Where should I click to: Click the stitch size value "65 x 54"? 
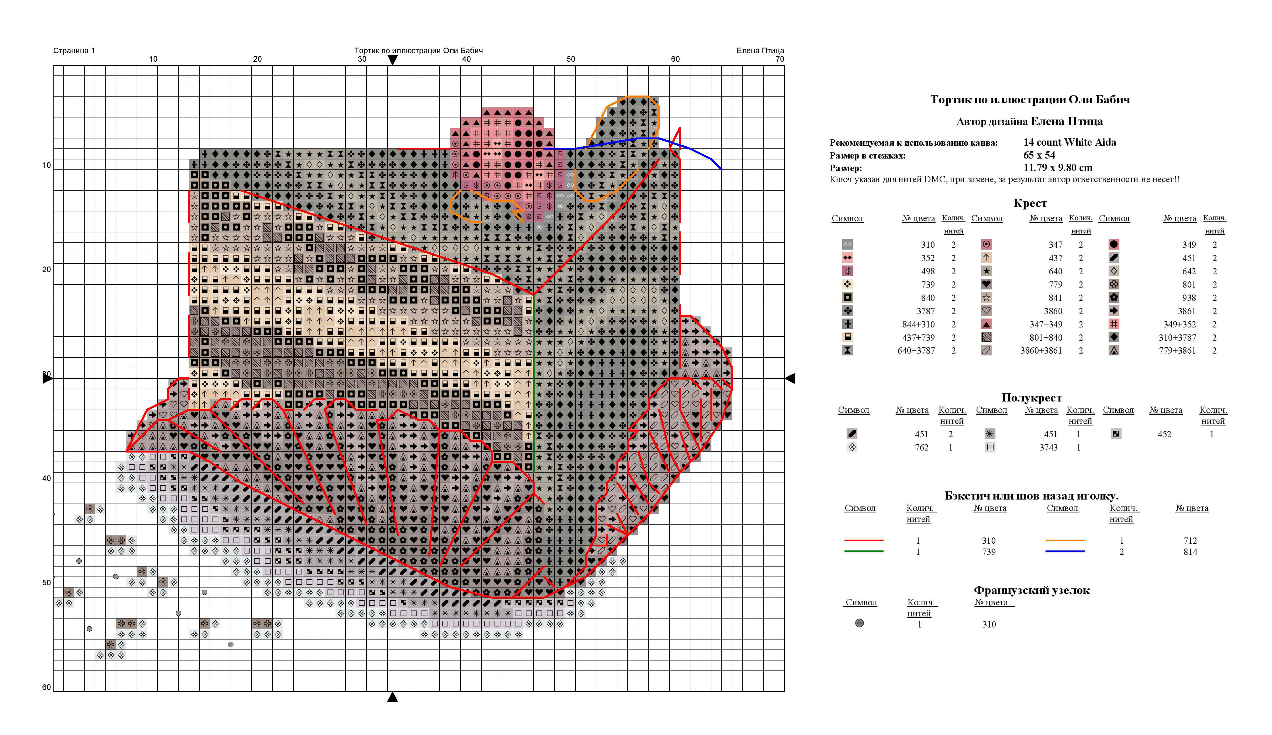click(x=1039, y=155)
